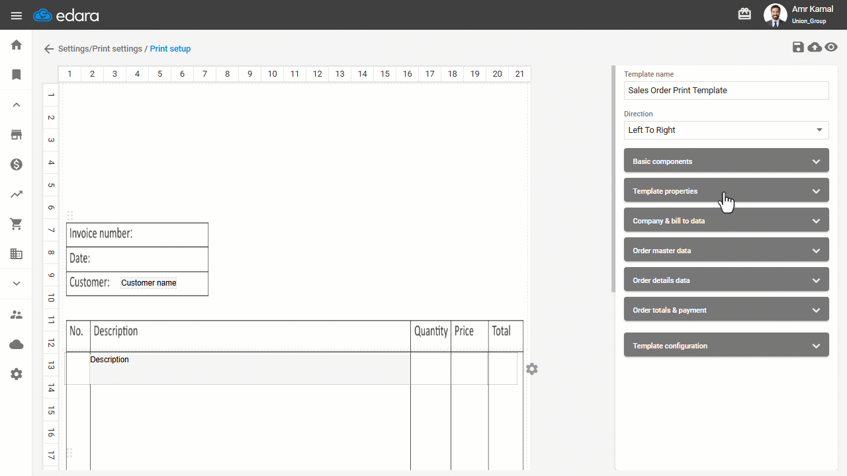Screen dimensions: 847x476
Task: Click the Settings/Print settings breadcrumb
Action: click(x=100, y=49)
